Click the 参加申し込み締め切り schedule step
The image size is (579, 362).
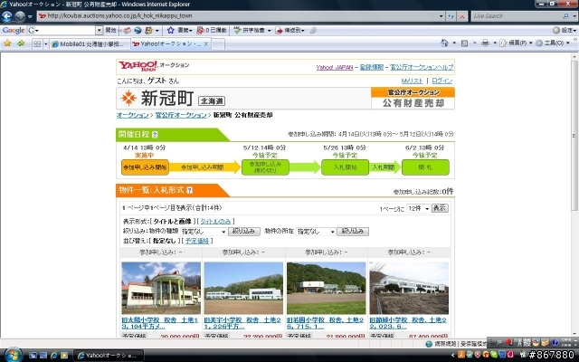point(265,167)
